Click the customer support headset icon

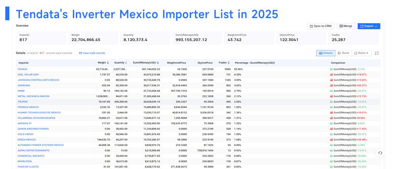click(380, 153)
